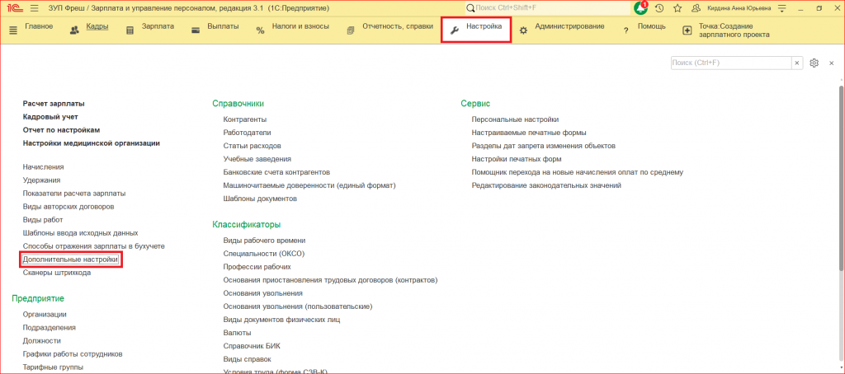The width and height of the screenshot is (845, 374).
Task: Open Отчетность, справки section
Action: point(398,26)
